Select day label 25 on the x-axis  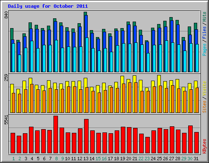pyautogui.click(x=159, y=159)
